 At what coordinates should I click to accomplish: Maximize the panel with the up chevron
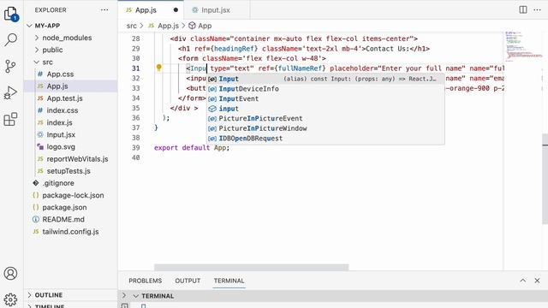tap(523, 281)
